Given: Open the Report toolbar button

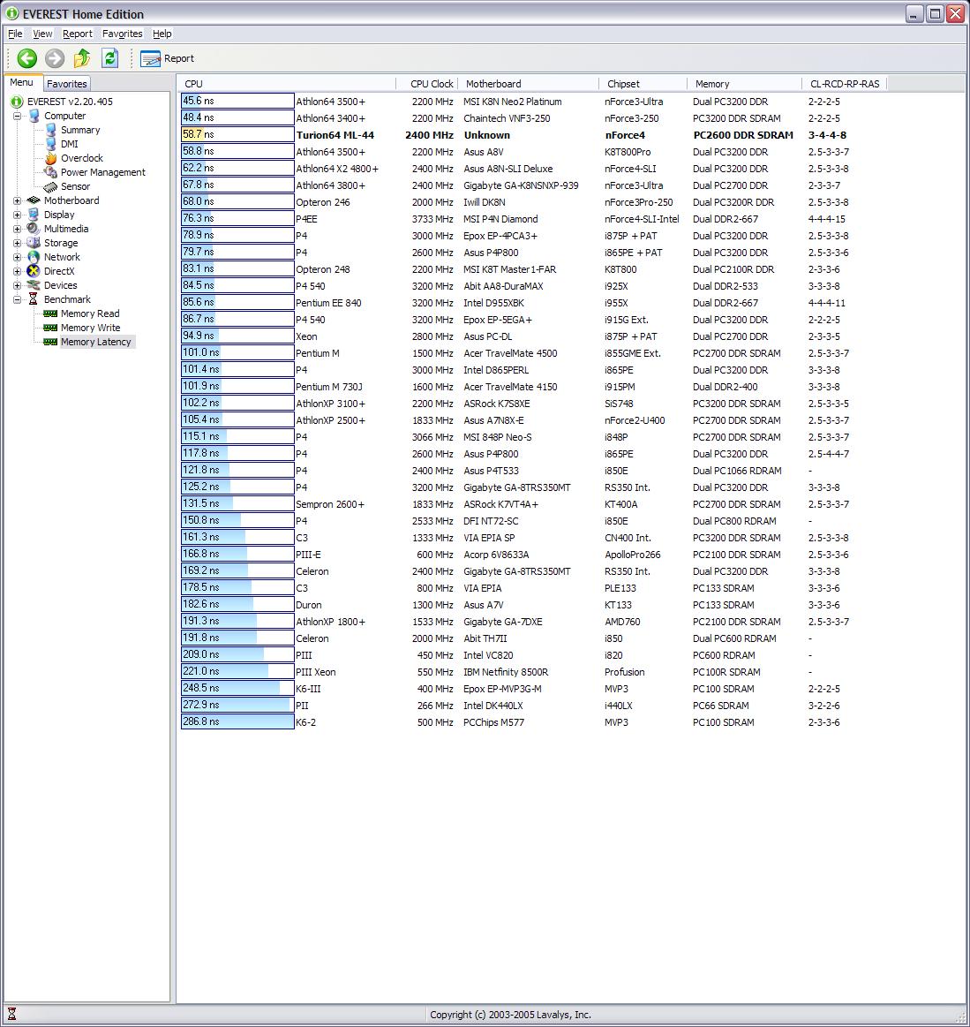Looking at the screenshot, I should click(167, 58).
